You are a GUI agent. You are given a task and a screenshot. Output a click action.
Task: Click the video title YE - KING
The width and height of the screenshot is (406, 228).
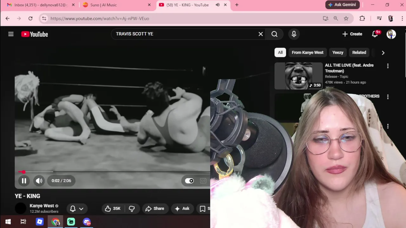pyautogui.click(x=27, y=196)
